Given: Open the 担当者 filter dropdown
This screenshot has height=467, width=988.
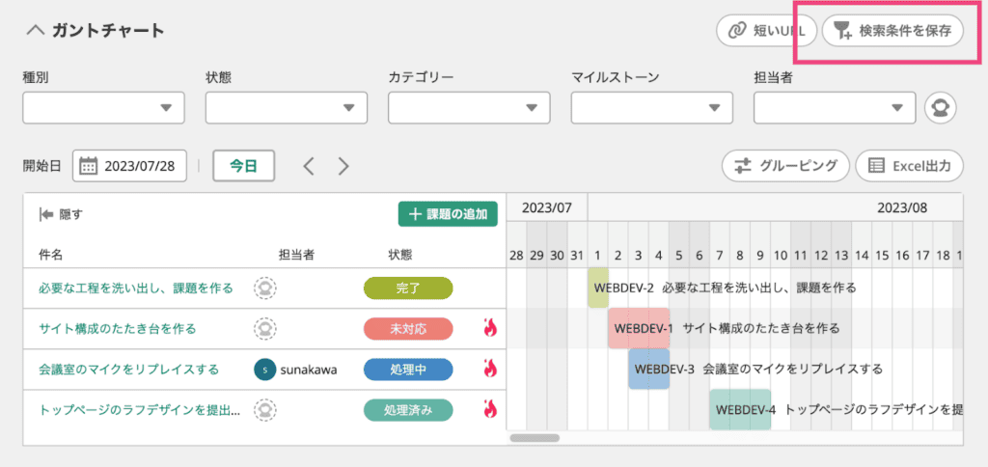Looking at the screenshot, I should [x=835, y=108].
